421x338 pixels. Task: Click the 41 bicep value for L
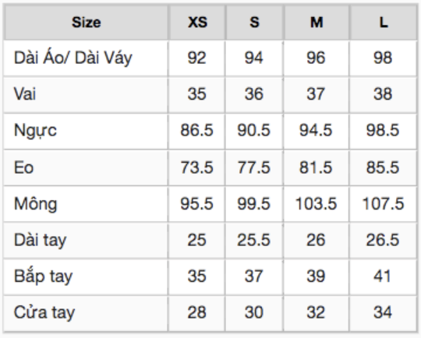[382, 276]
